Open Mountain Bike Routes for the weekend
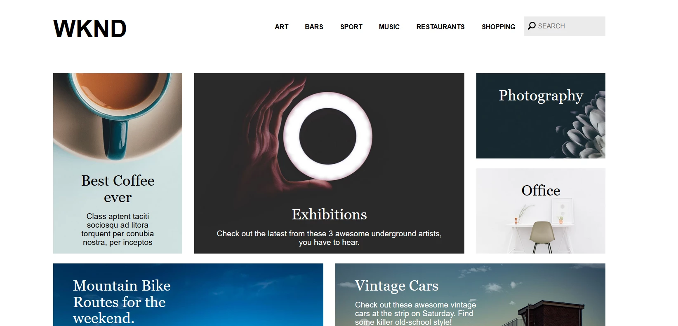This screenshot has height=326, width=678. tap(122, 302)
